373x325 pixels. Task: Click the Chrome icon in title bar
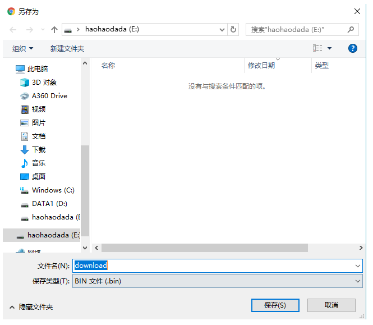11,11
